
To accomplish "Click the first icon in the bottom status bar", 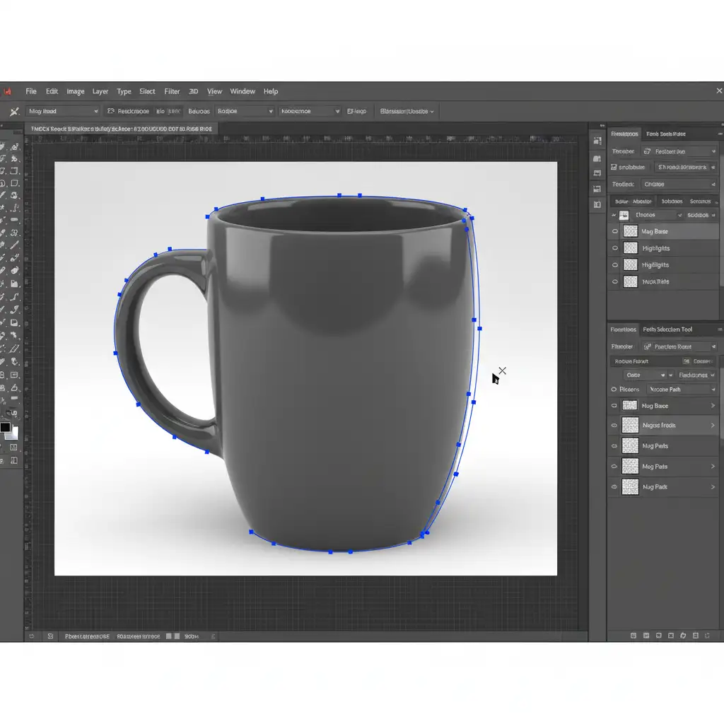I will pyautogui.click(x=32, y=636).
